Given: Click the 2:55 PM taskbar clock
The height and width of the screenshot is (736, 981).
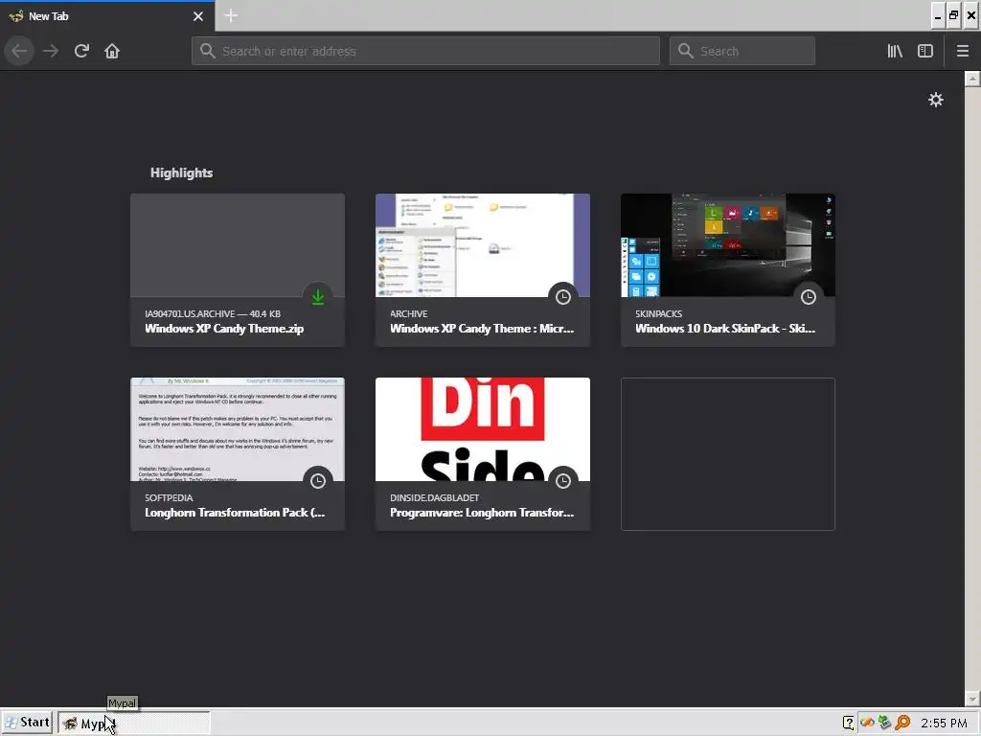Looking at the screenshot, I should click(944, 724).
